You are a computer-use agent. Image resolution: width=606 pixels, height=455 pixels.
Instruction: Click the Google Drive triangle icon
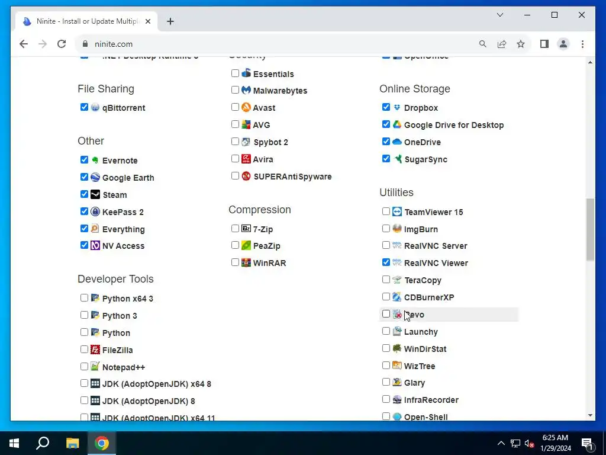pyautogui.click(x=397, y=124)
